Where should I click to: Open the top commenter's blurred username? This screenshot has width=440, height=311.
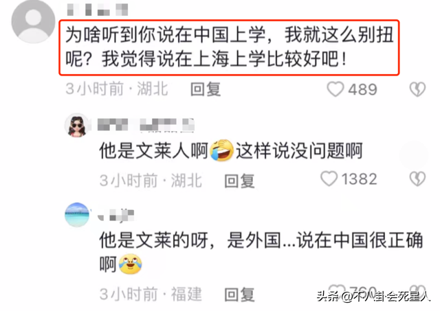[x=98, y=10]
